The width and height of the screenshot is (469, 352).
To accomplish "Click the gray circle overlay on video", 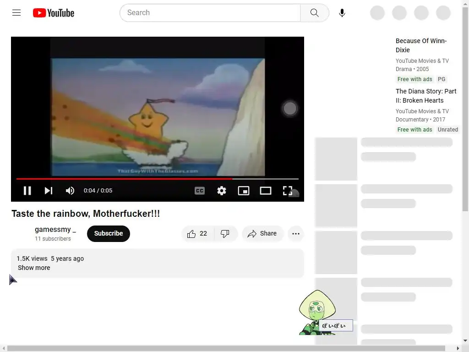I will (x=289, y=108).
